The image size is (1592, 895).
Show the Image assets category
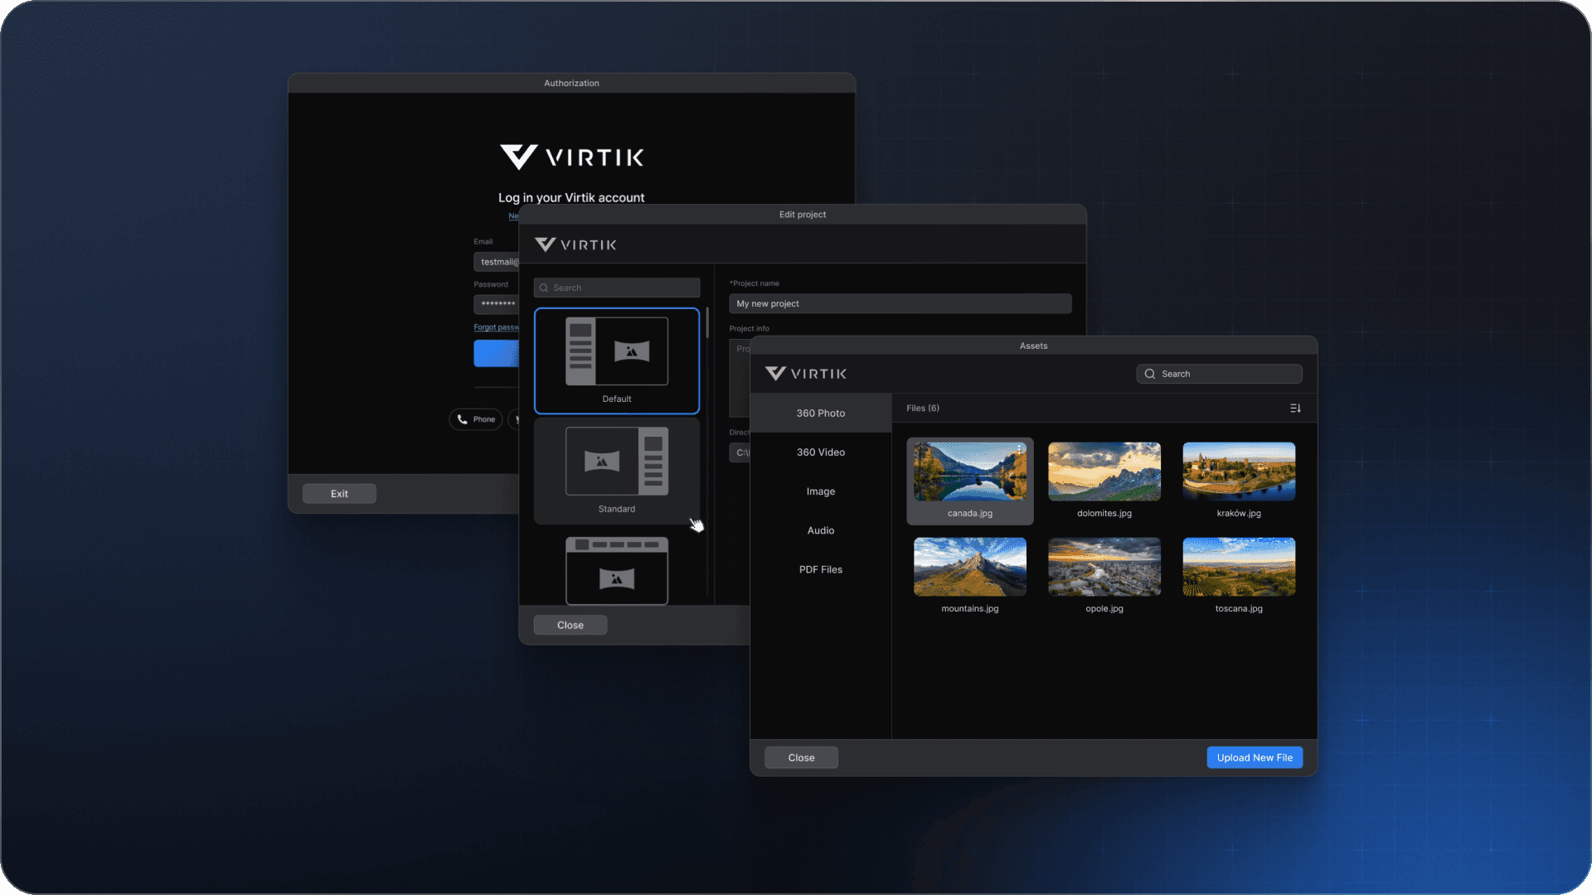pos(820,491)
